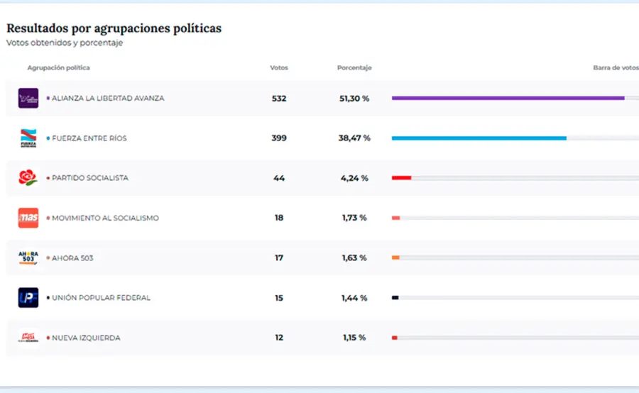Select the Fuerza Entre Ríos party name

(89, 138)
